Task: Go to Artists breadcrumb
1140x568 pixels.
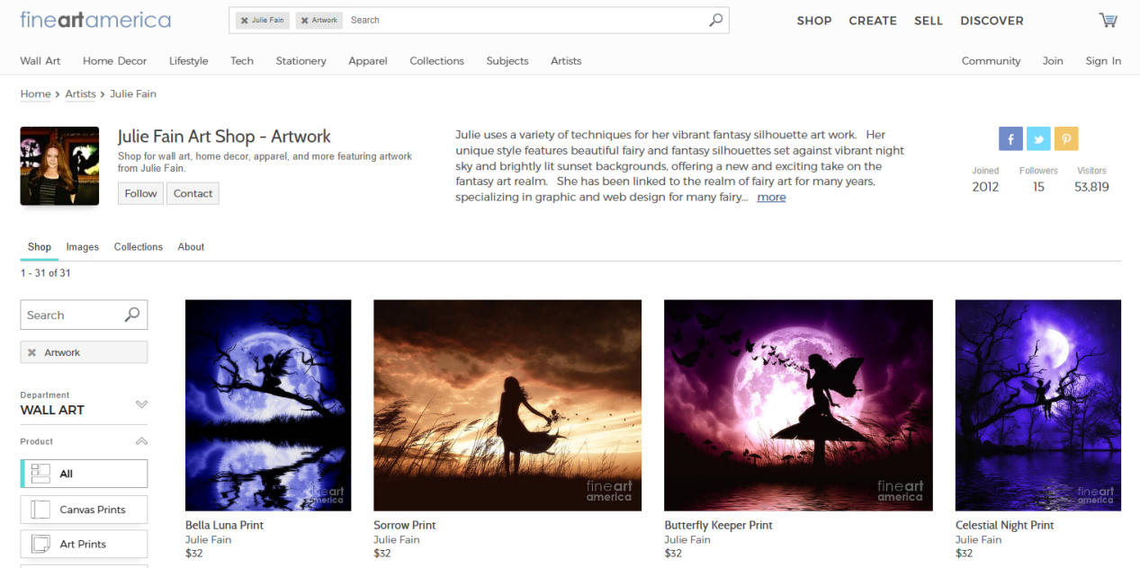Action: pos(80,93)
